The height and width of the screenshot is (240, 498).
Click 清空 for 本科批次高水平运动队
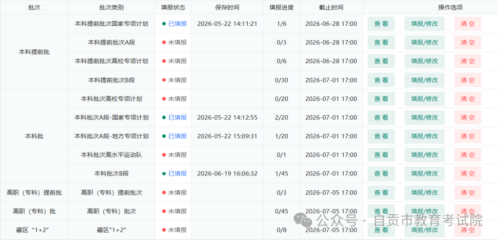point(468,155)
